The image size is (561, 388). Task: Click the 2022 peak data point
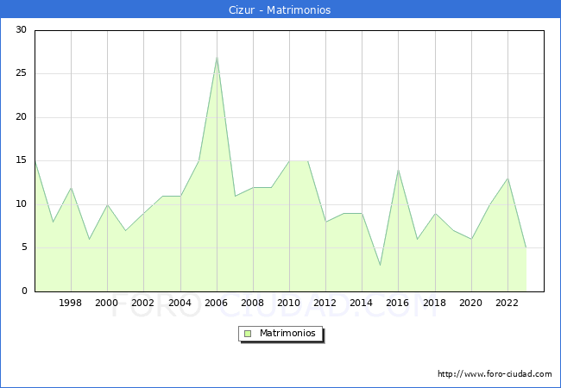pyautogui.click(x=507, y=178)
